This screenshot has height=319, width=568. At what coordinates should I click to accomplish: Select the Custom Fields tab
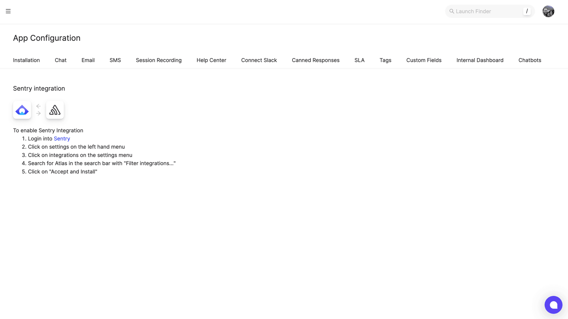tap(424, 60)
